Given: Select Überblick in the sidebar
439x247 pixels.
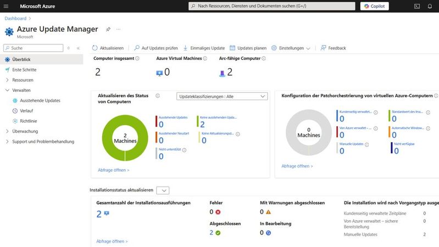Looking at the screenshot, I should [42, 59].
